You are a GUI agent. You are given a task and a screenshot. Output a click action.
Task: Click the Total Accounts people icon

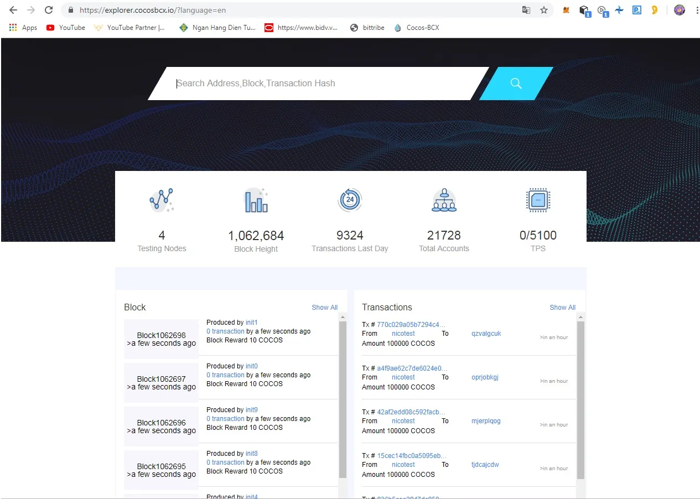[x=444, y=200]
